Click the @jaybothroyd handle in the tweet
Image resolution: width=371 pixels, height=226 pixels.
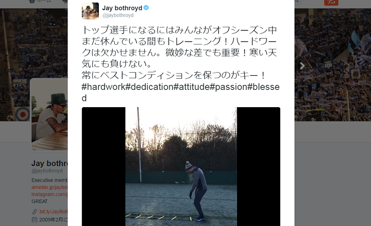[118, 15]
